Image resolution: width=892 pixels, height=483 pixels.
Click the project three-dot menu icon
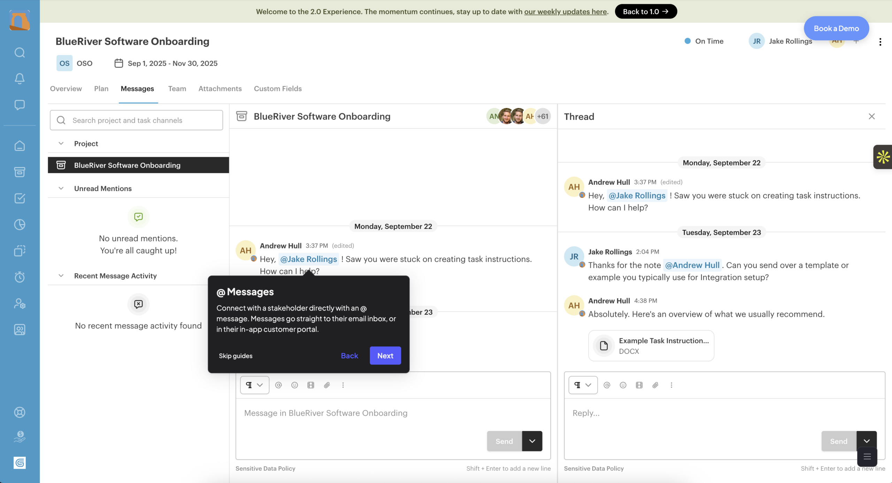click(x=880, y=42)
